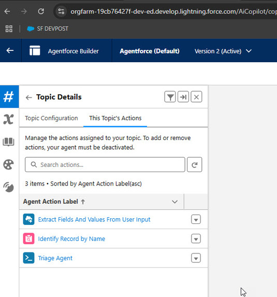Click the Agentforce Builder title
The width and height of the screenshot is (277, 297).
[x=73, y=51]
